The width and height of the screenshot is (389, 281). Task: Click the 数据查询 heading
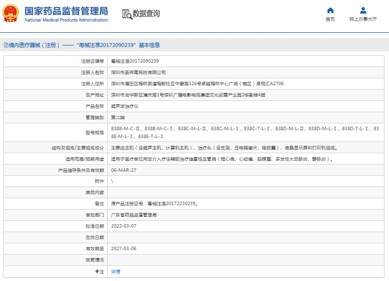[x=146, y=13]
